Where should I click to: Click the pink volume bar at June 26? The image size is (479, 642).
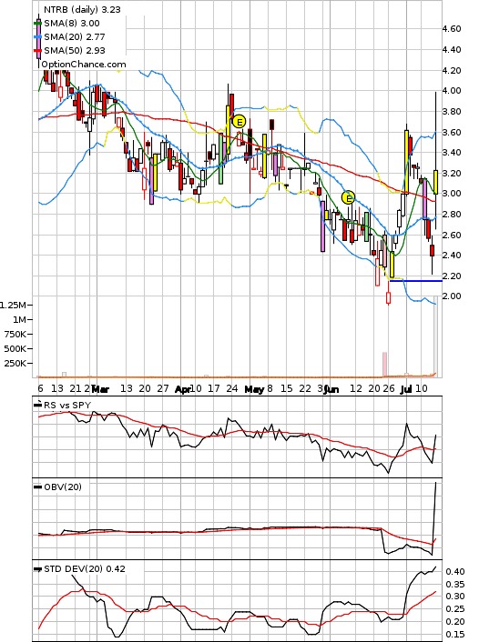pyautogui.click(x=384, y=364)
